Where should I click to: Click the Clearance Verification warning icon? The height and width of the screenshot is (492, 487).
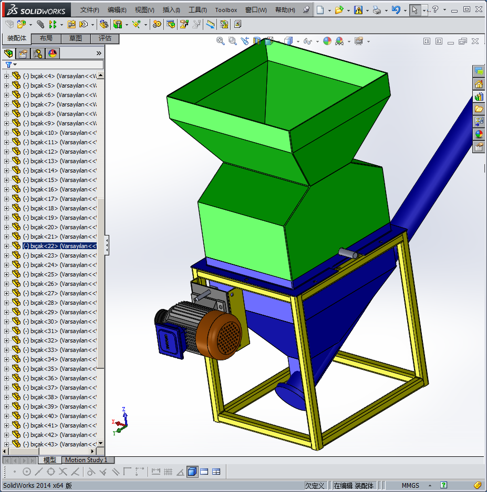coord(224,24)
